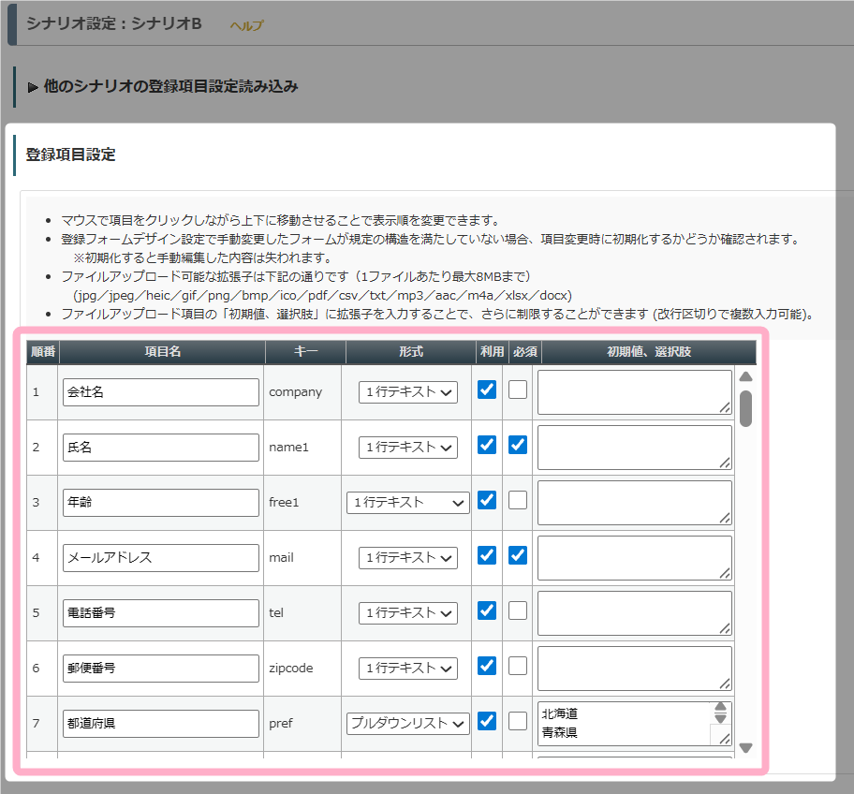Click resize handle of 会社名 initial value textarea
The width and height of the screenshot is (854, 794).
(725, 408)
